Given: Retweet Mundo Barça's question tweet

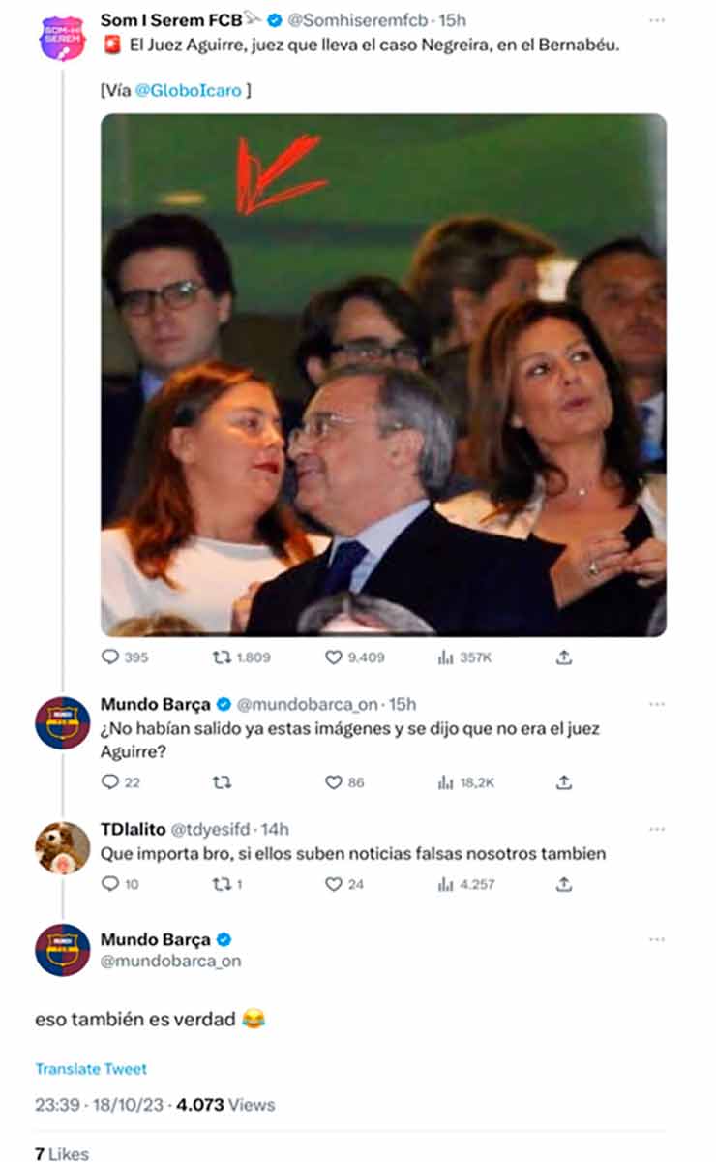Looking at the screenshot, I should click(x=221, y=782).
